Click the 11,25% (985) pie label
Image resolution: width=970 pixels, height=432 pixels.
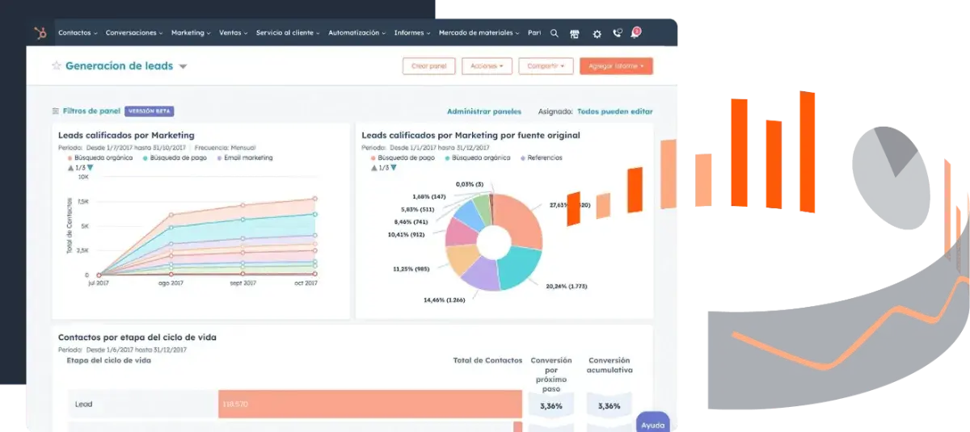(x=413, y=269)
